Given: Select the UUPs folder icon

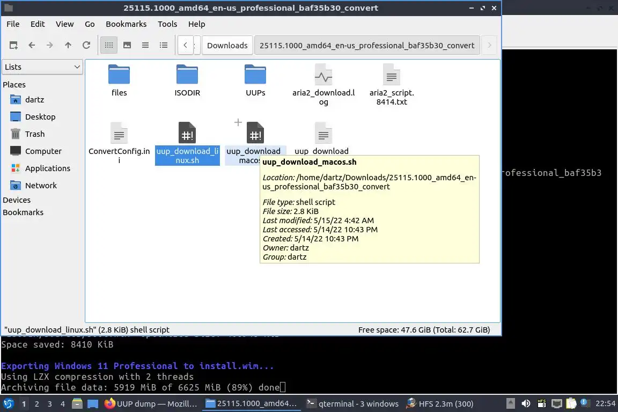Looking at the screenshot, I should pyautogui.click(x=255, y=74).
